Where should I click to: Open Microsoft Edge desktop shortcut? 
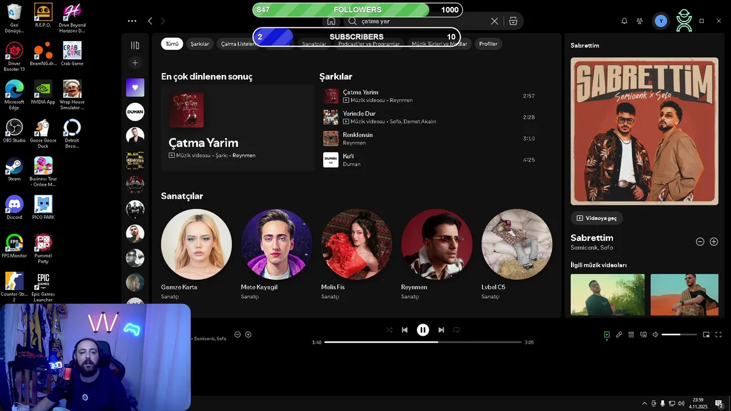pyautogui.click(x=14, y=95)
